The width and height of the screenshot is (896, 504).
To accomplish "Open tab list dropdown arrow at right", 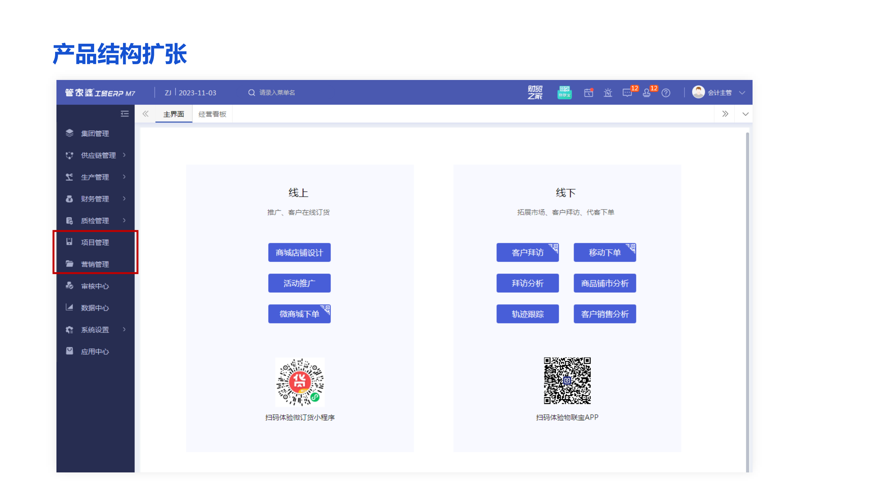I will [745, 114].
